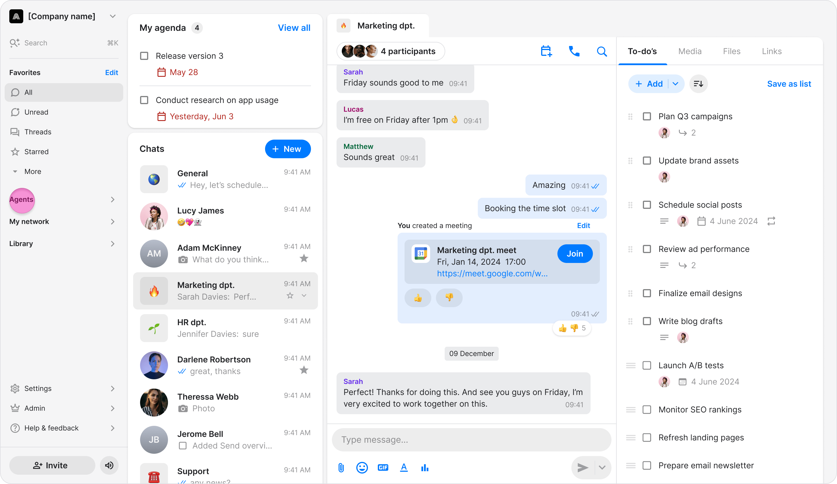837x484 pixels.
Task: Select the Unread filter in Favorites
Action: [x=64, y=112]
